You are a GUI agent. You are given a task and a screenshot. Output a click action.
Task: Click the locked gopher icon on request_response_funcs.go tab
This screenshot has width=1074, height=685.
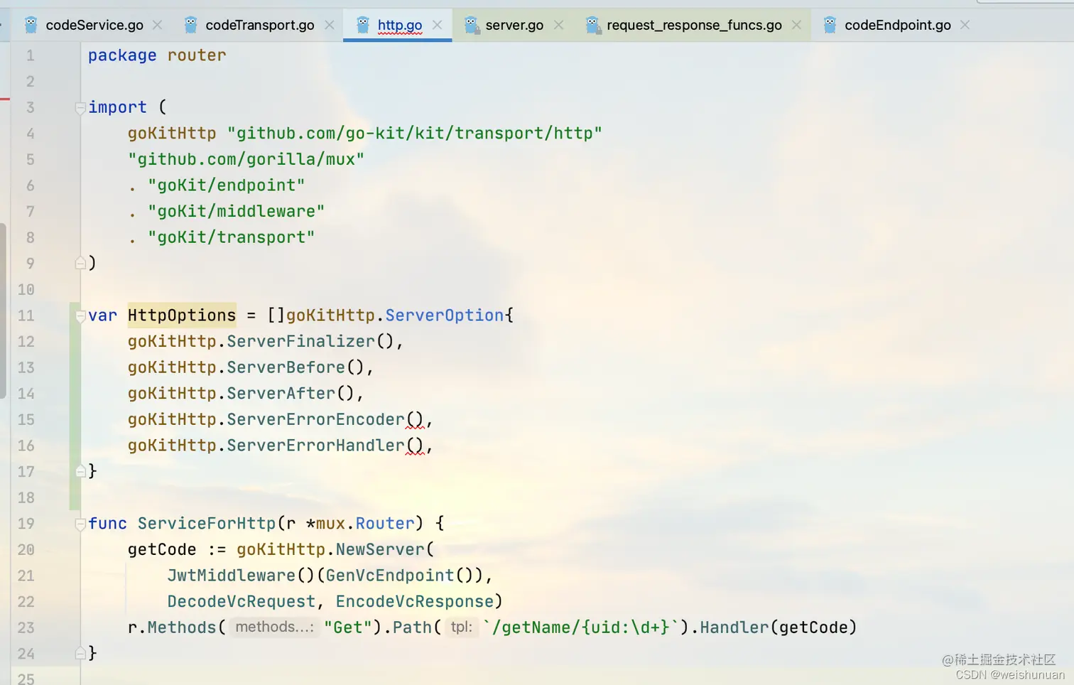pos(593,26)
